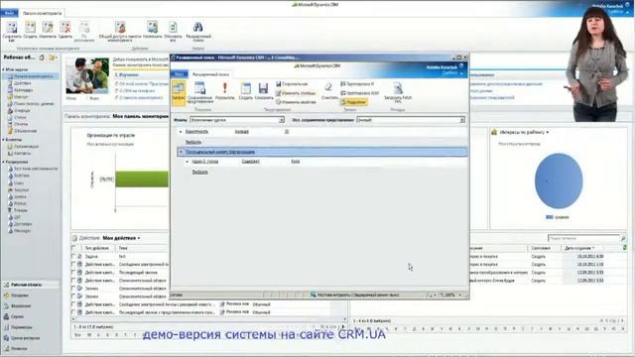
Task: Click the probability field link in query
Action: point(196,132)
